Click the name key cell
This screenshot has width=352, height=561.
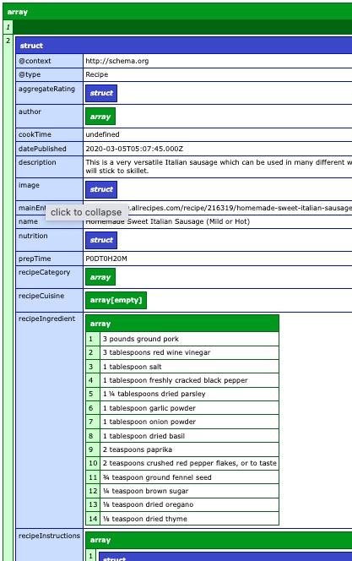pyautogui.click(x=49, y=221)
